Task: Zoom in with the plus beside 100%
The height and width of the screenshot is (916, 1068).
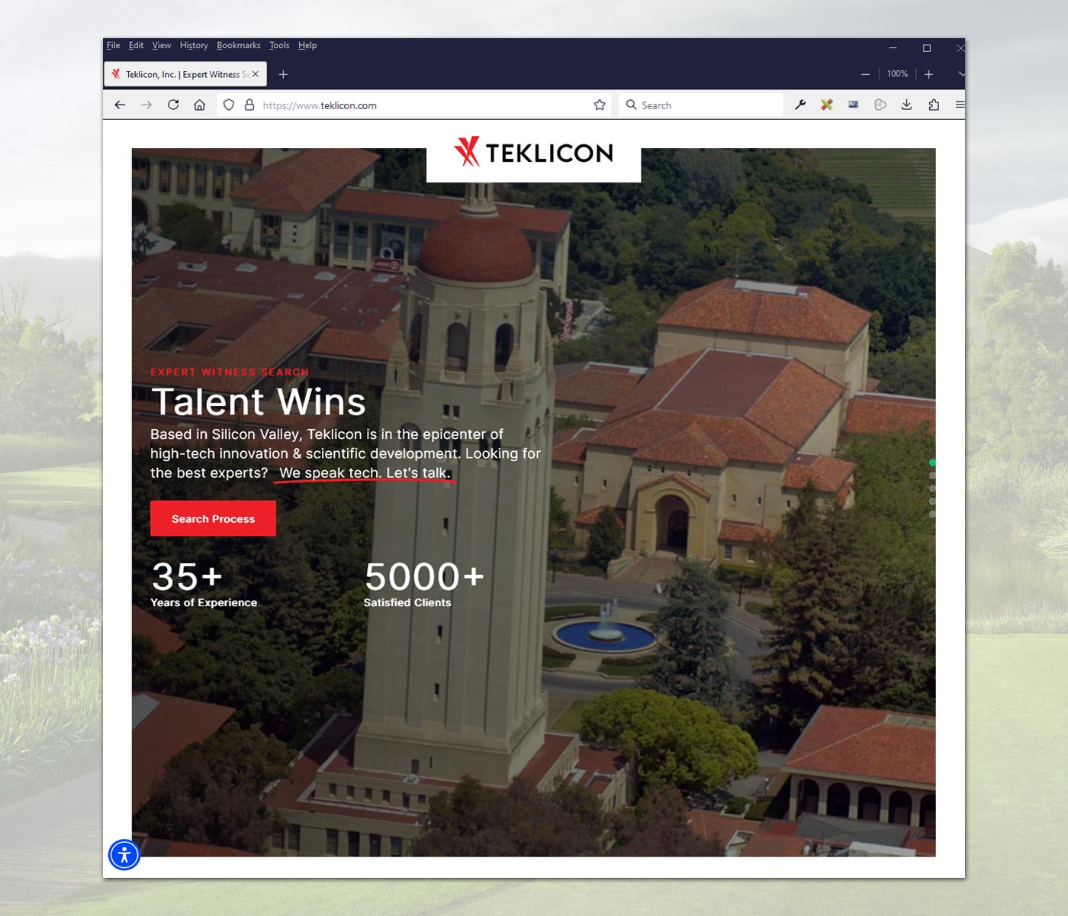Action: [929, 74]
